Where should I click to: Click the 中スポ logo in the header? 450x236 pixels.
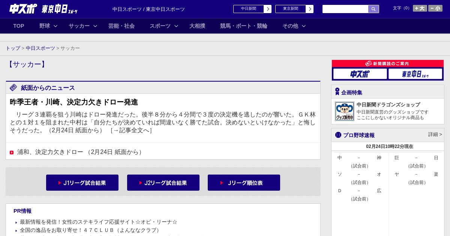(x=23, y=9)
